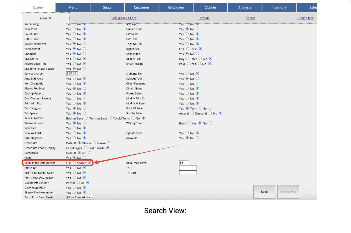Select Search for Retail Mode Default Page
The height and width of the screenshot is (233, 351).
[x=90, y=163]
